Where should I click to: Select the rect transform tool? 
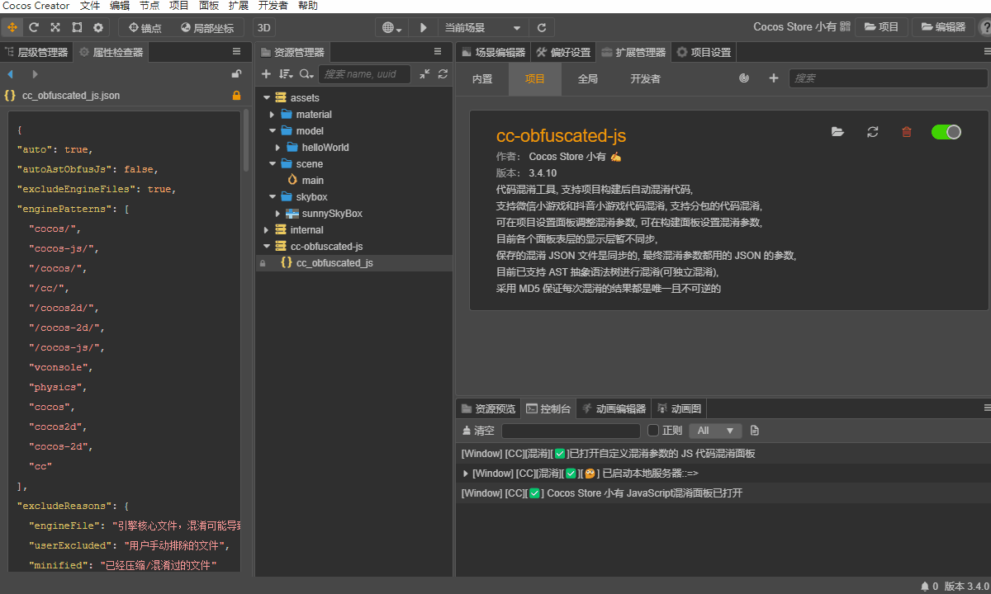coord(77,27)
